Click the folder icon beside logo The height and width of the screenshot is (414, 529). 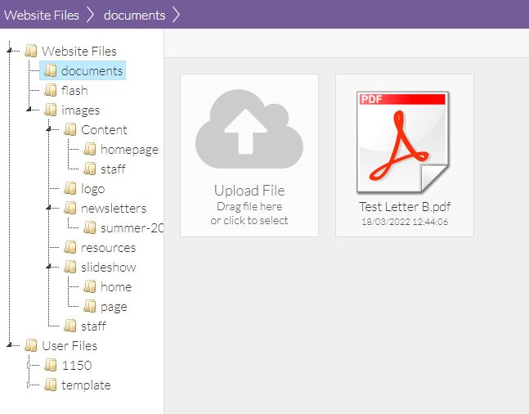tap(70, 189)
